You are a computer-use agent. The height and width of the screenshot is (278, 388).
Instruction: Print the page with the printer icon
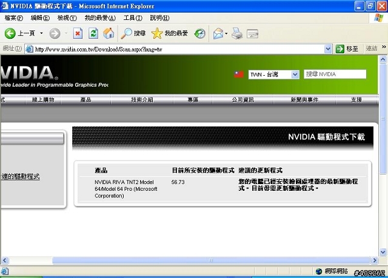(x=237, y=33)
